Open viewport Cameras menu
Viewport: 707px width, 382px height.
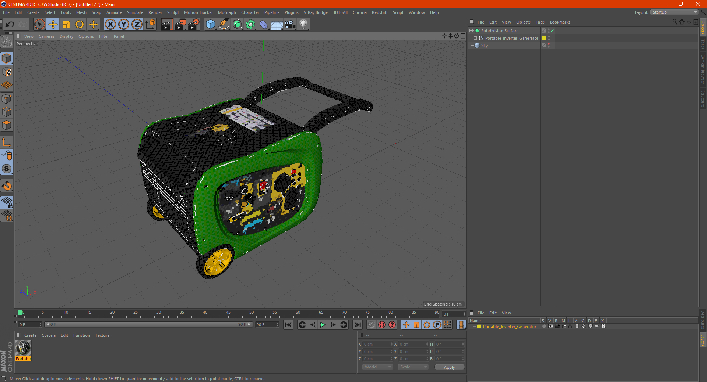tap(46, 36)
